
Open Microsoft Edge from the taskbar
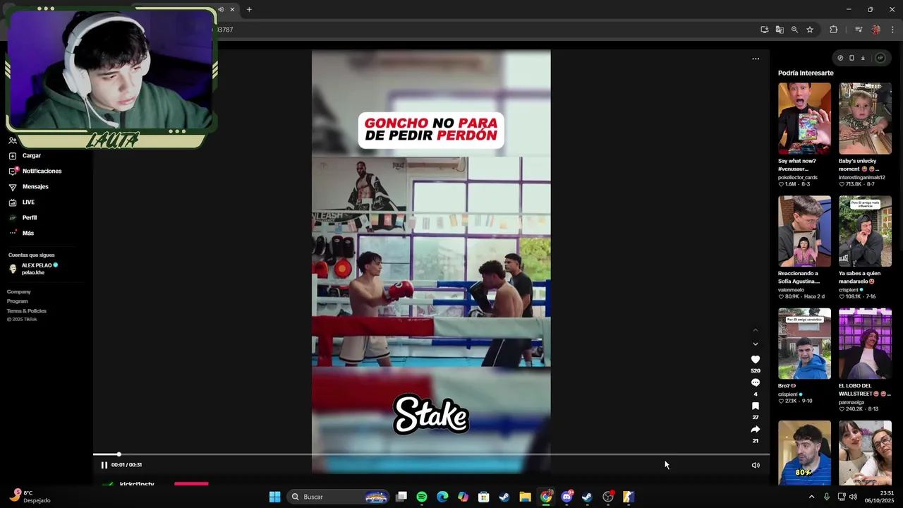442,497
